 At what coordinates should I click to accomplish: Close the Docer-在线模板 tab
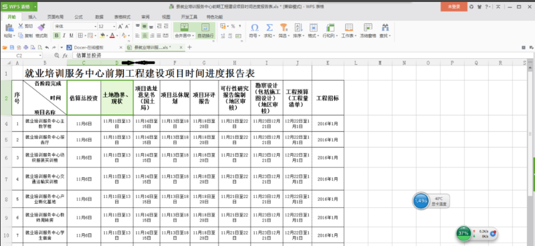pos(121,47)
